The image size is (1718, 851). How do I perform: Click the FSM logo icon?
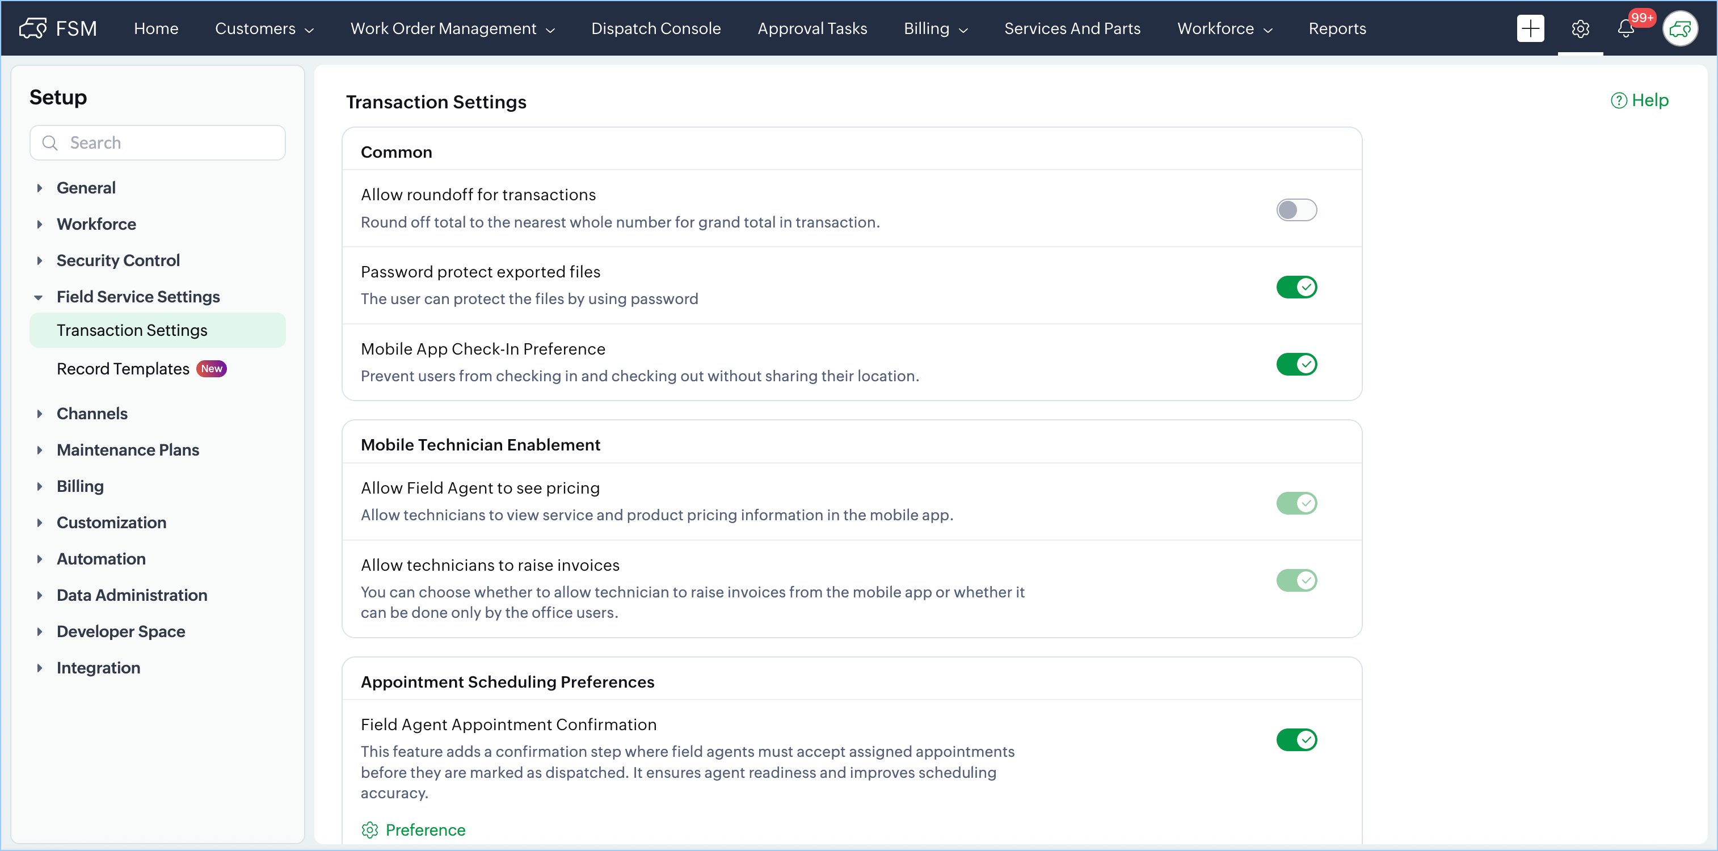[x=33, y=28]
